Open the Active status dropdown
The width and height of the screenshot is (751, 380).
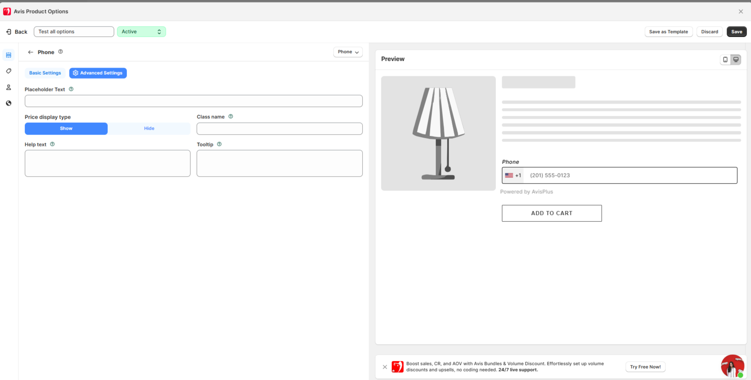(x=141, y=32)
